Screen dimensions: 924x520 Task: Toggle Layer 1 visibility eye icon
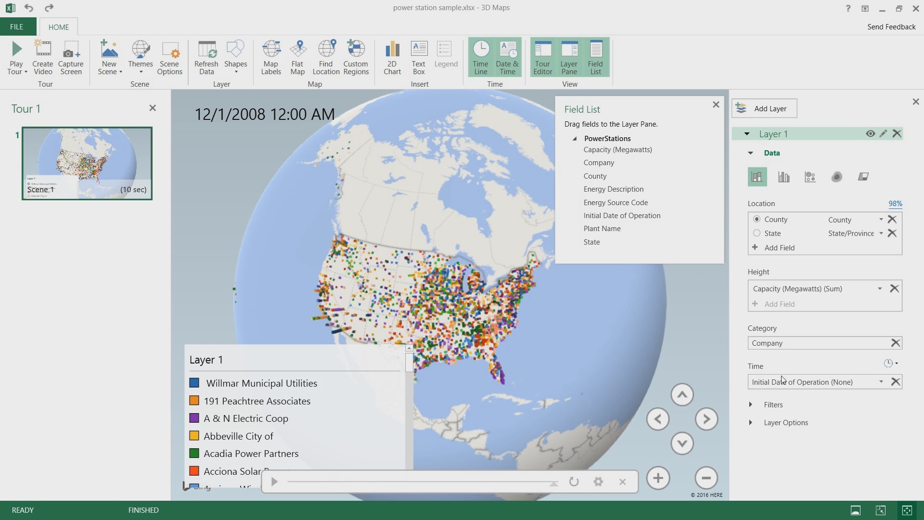click(870, 134)
